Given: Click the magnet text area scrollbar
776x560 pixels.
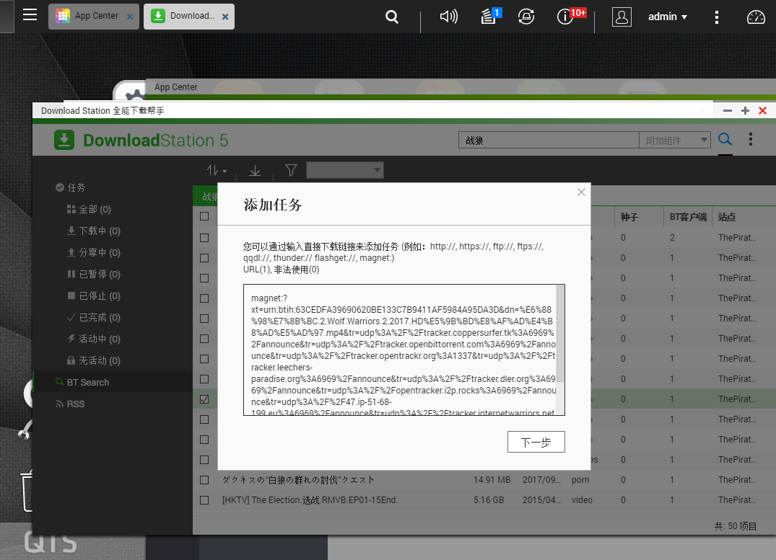Looking at the screenshot, I should click(560, 334).
